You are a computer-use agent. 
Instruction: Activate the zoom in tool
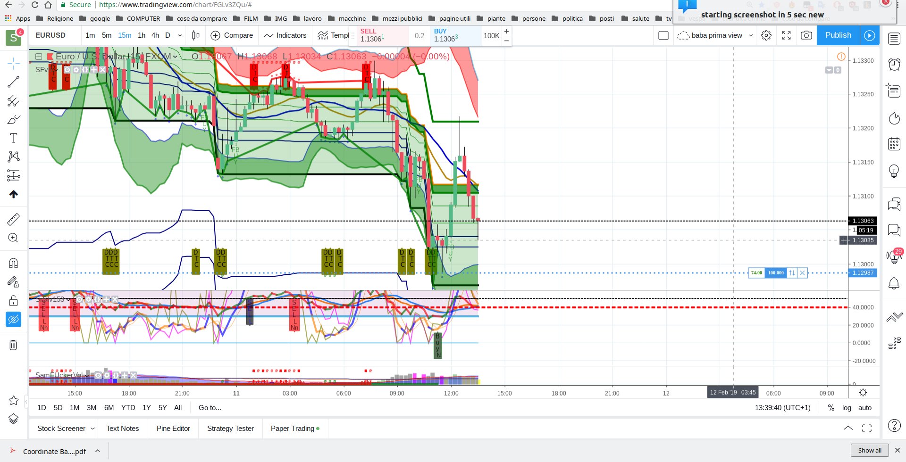click(13, 238)
